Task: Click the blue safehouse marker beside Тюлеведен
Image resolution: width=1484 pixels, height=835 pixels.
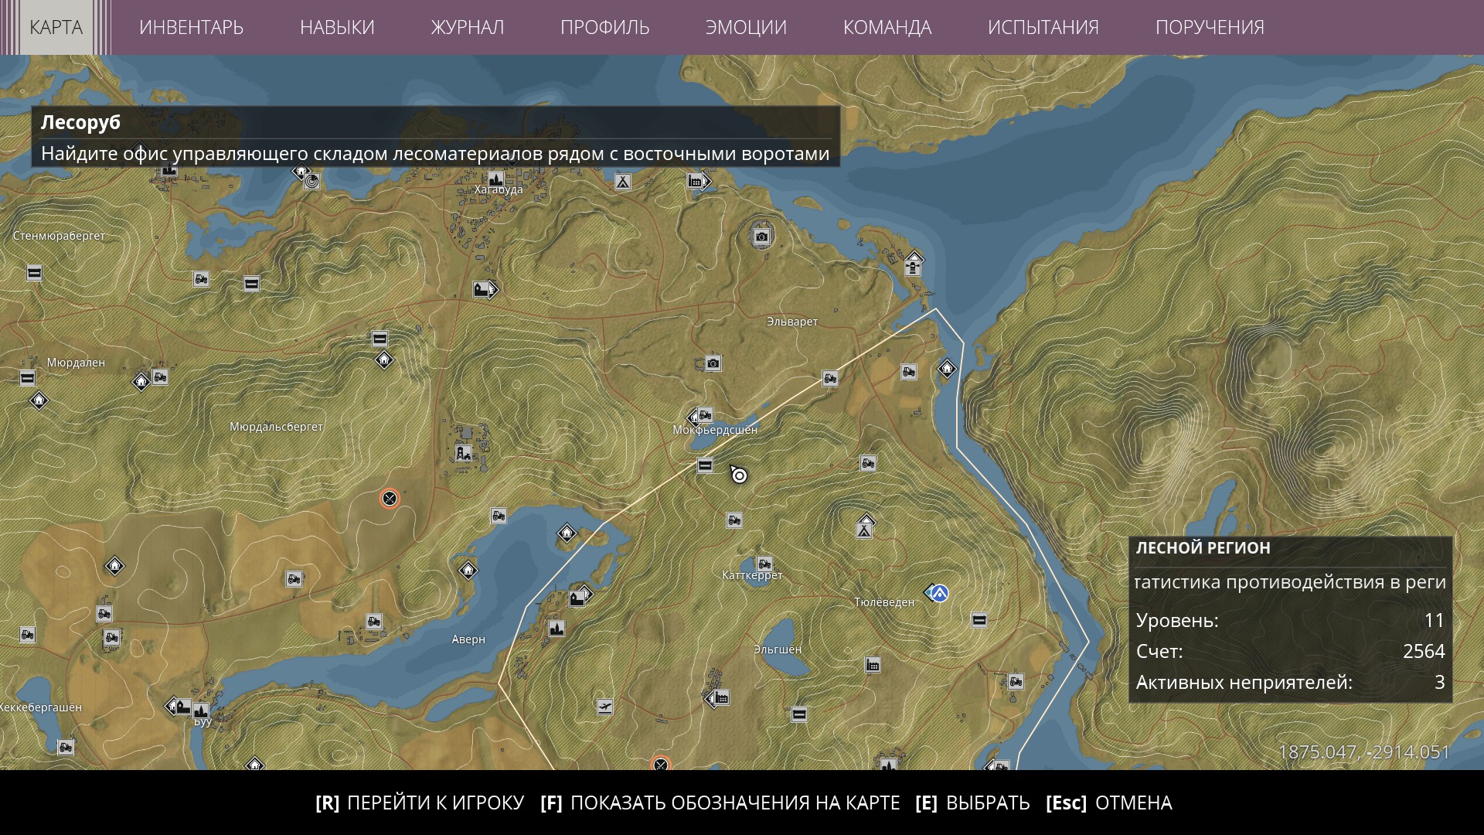Action: click(938, 593)
